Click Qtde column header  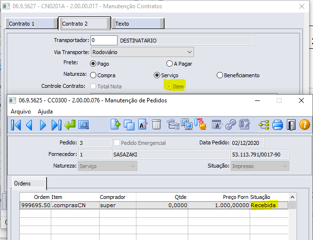click(x=162, y=197)
